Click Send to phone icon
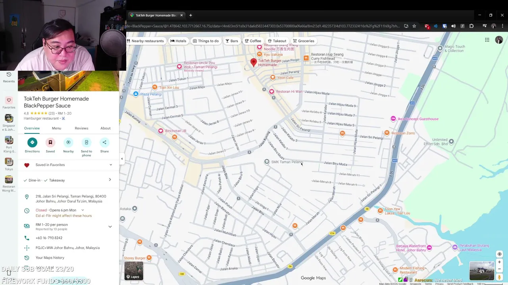The height and width of the screenshot is (285, 508). tap(87, 142)
